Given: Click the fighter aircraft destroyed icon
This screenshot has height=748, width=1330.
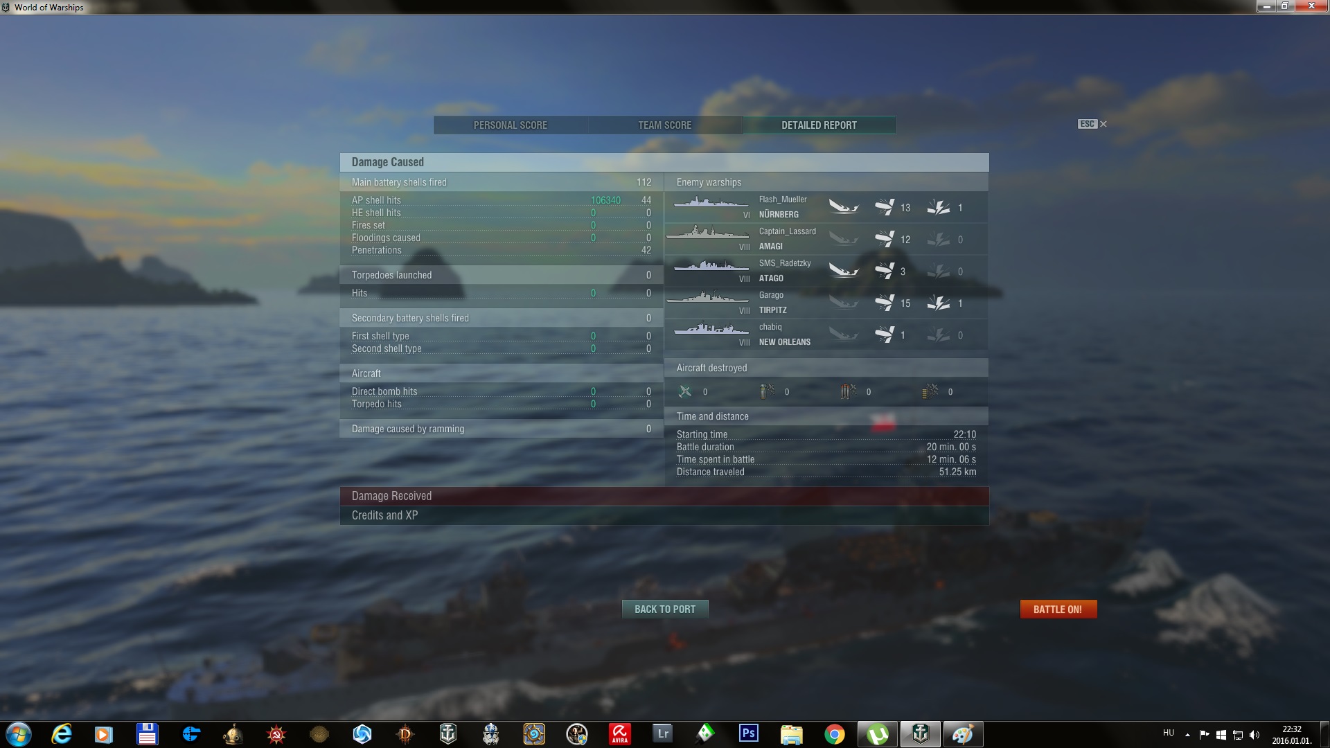Looking at the screenshot, I should click(x=685, y=391).
